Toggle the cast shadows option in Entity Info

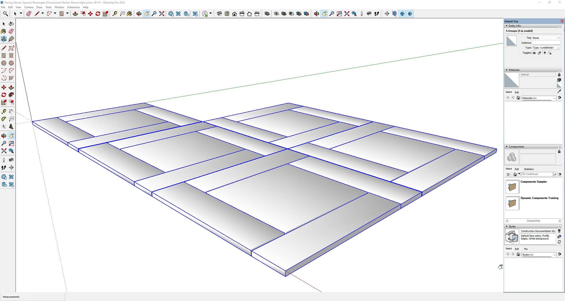(550, 53)
